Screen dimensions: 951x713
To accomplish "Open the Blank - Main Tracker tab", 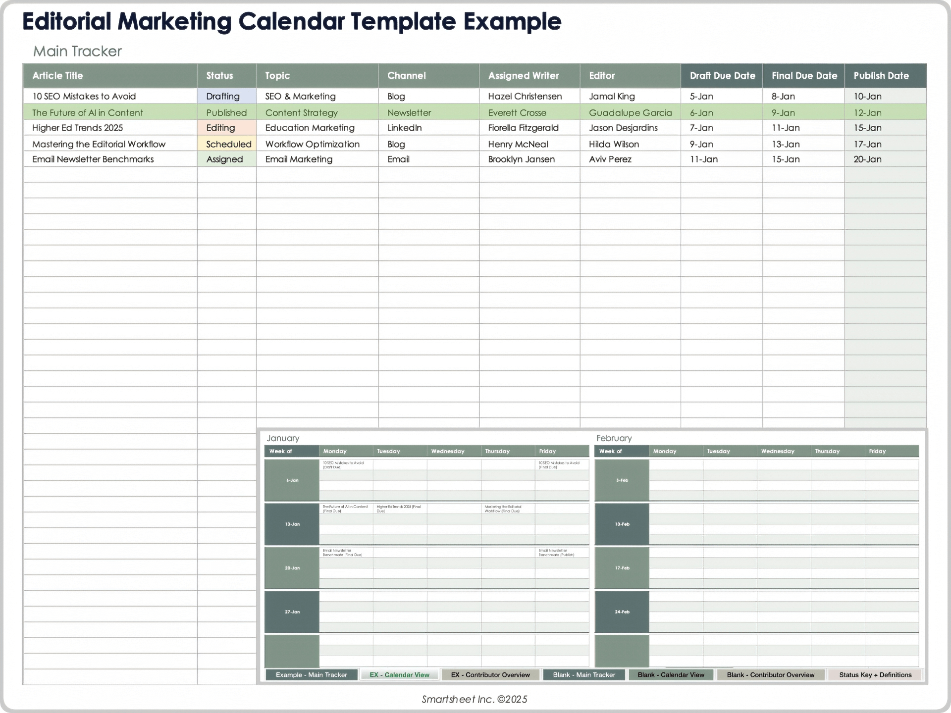I will tap(583, 675).
